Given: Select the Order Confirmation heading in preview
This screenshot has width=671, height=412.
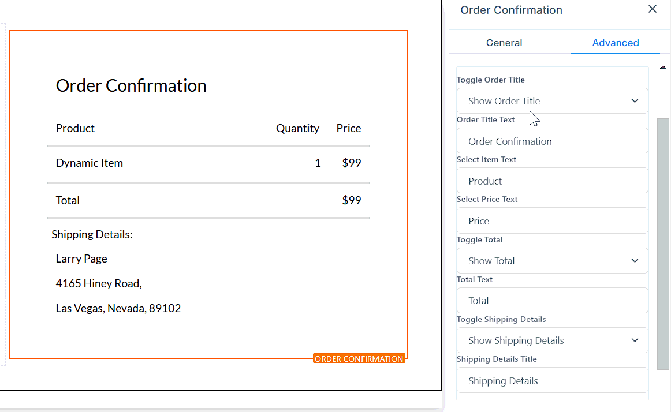Looking at the screenshot, I should pyautogui.click(x=131, y=85).
